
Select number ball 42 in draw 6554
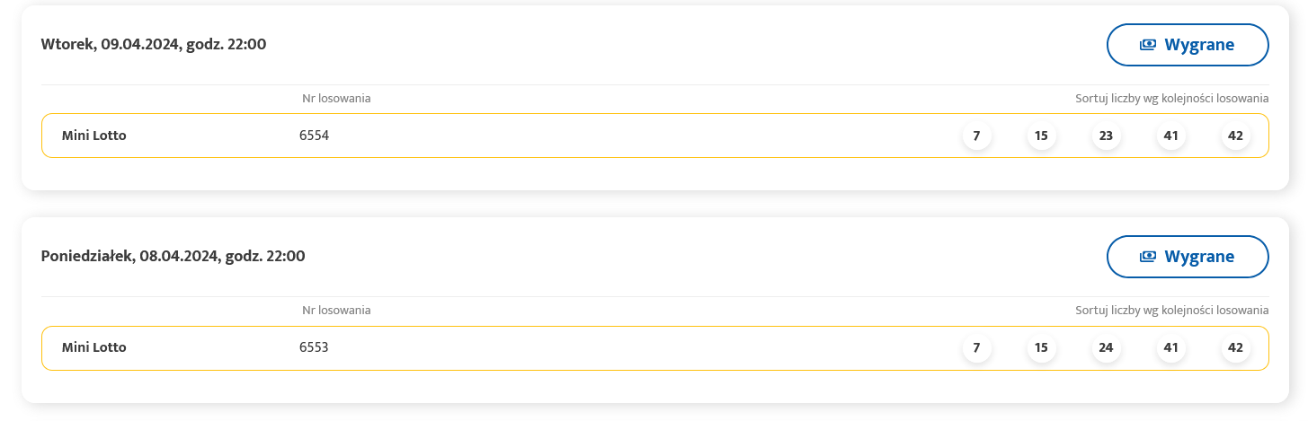1235,136
